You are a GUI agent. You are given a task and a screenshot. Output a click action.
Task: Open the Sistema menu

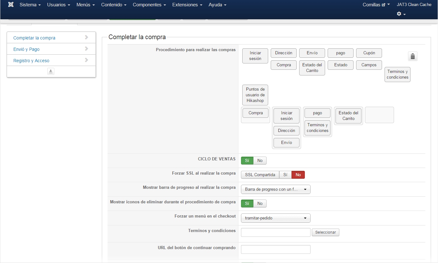click(30, 5)
